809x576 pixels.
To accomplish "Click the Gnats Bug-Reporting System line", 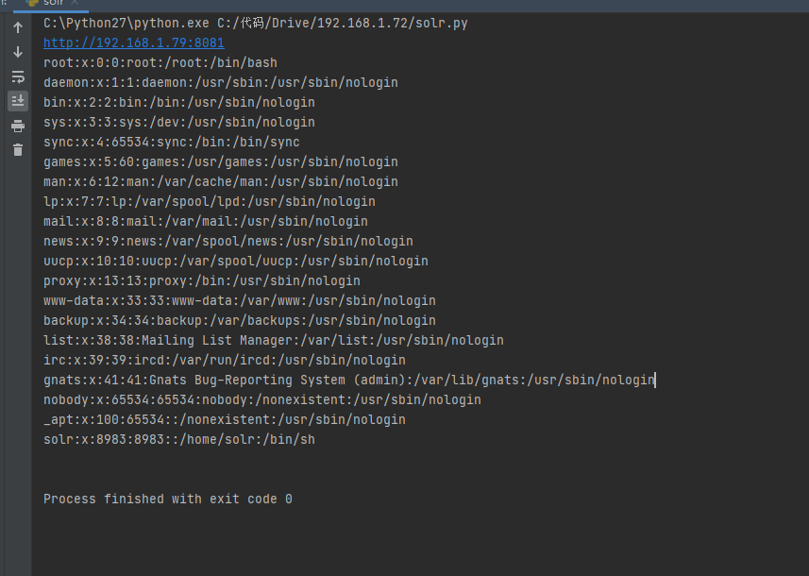I will coord(348,380).
